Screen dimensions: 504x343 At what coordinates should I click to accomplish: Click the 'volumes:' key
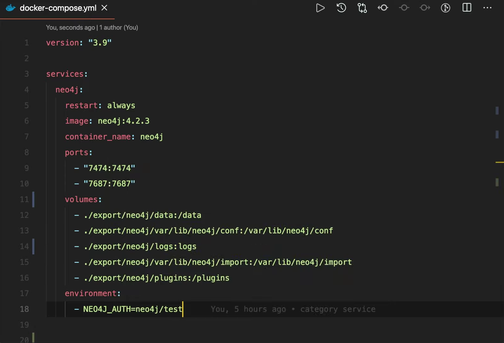pos(83,199)
